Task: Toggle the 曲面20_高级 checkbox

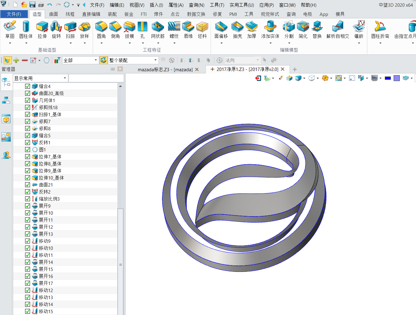Action: tap(28, 93)
